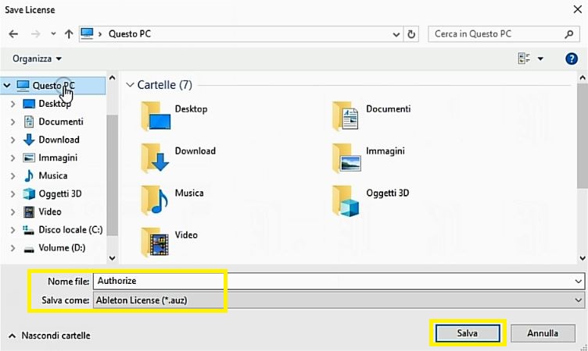588x351 pixels.
Task: Click main pane scrollbar up arrow
Action: (582, 78)
